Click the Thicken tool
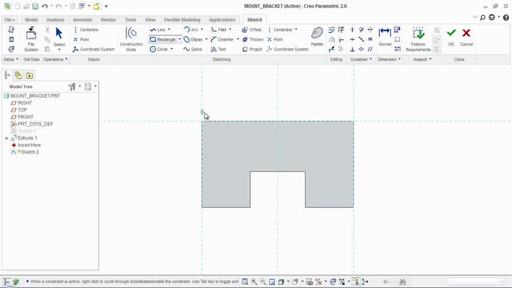Screen dimensions: 512x288 pyautogui.click(x=253, y=40)
